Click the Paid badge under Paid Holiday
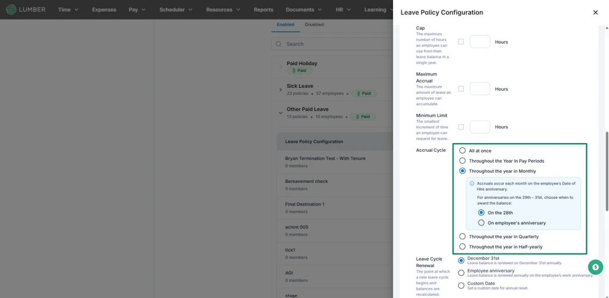609x298 pixels. 300,71
